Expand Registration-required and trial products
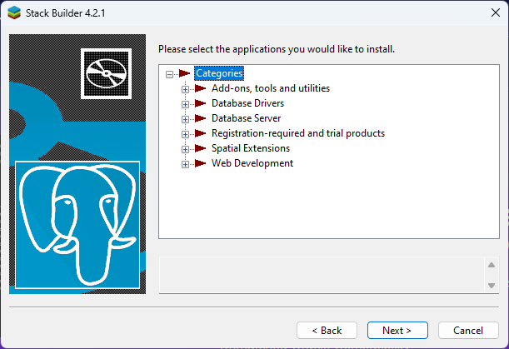The image size is (509, 349). coord(185,133)
